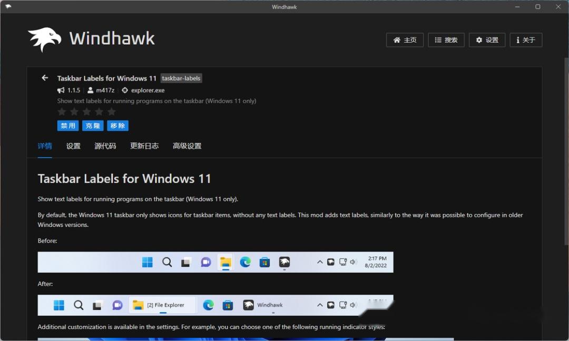This screenshot has height=341, width=569.
Task: Click the list icon on the 搜索 button
Action: point(438,39)
